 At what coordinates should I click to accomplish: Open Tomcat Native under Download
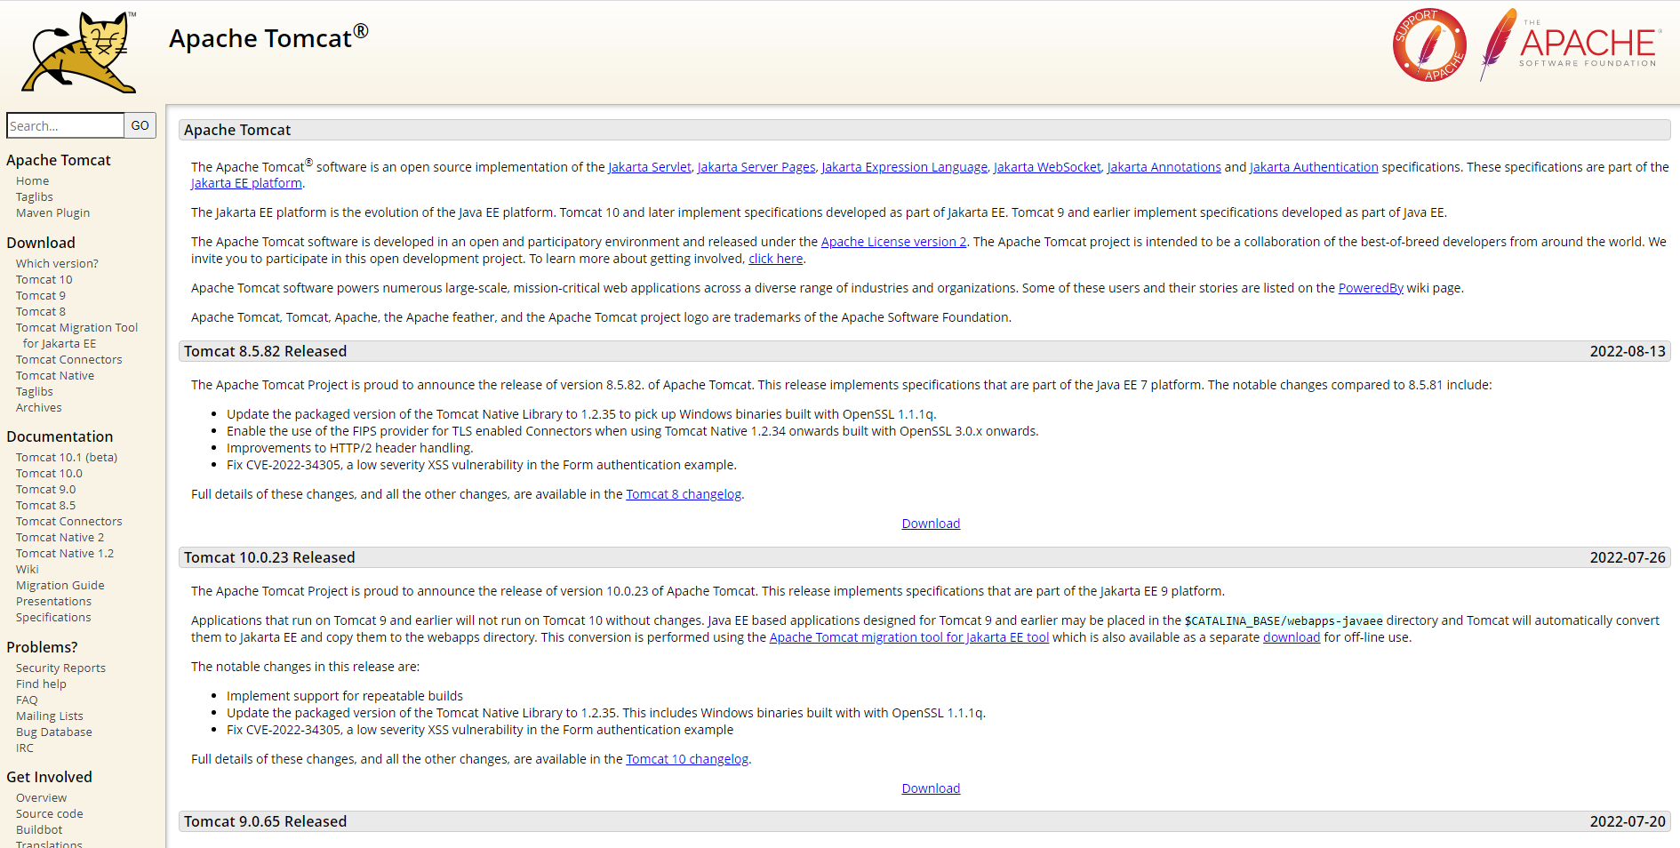coord(55,375)
